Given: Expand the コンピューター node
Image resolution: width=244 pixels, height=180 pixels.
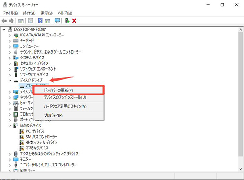Looking at the screenshot, I should (x=10, y=47).
